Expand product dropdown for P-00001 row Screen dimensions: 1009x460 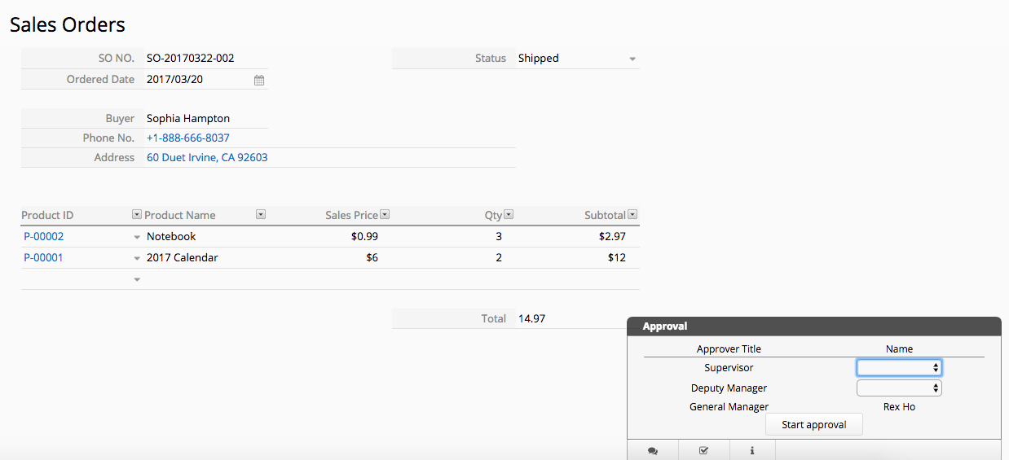137,258
